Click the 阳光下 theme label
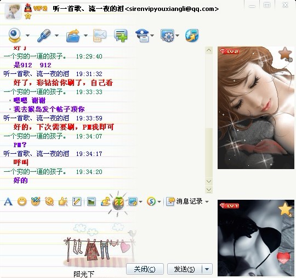This screenshot has width=296, height=278. click(84, 274)
